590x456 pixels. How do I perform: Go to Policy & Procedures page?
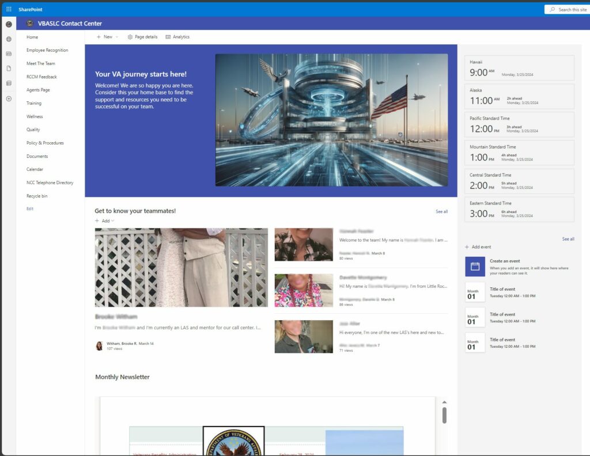point(45,143)
